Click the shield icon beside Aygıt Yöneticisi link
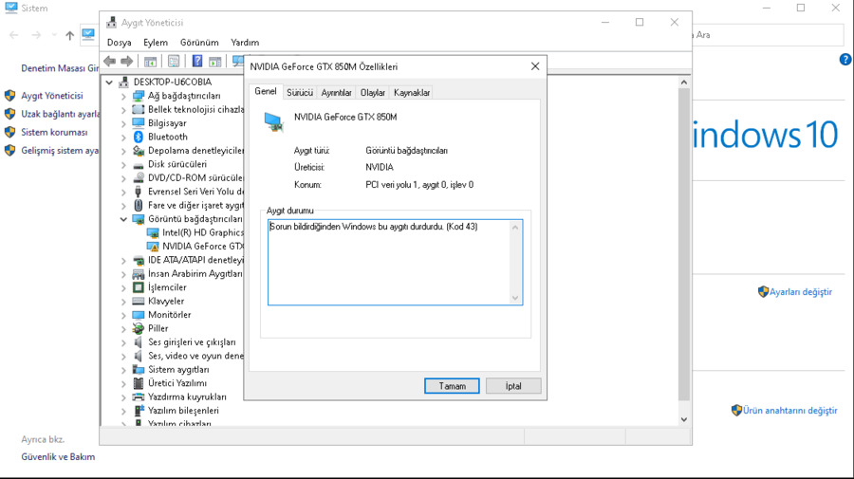This screenshot has width=854, height=479. [9, 96]
